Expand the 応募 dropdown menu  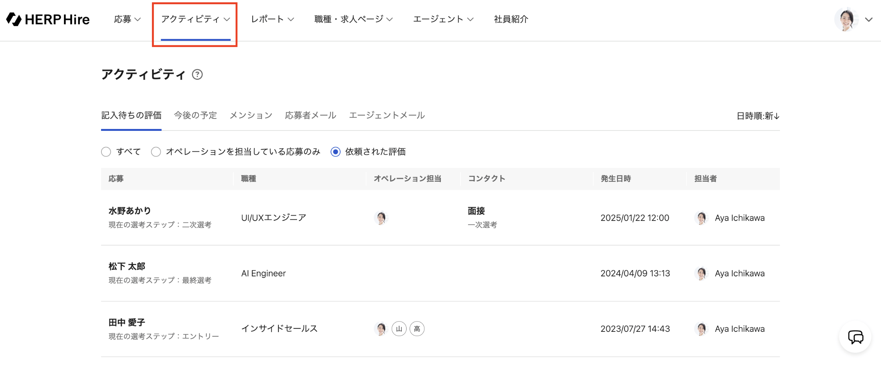coord(127,19)
